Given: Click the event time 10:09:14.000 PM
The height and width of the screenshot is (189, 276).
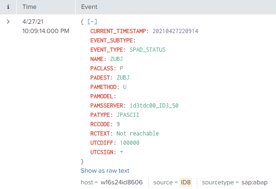Looking at the screenshot, I should pos(46,31).
